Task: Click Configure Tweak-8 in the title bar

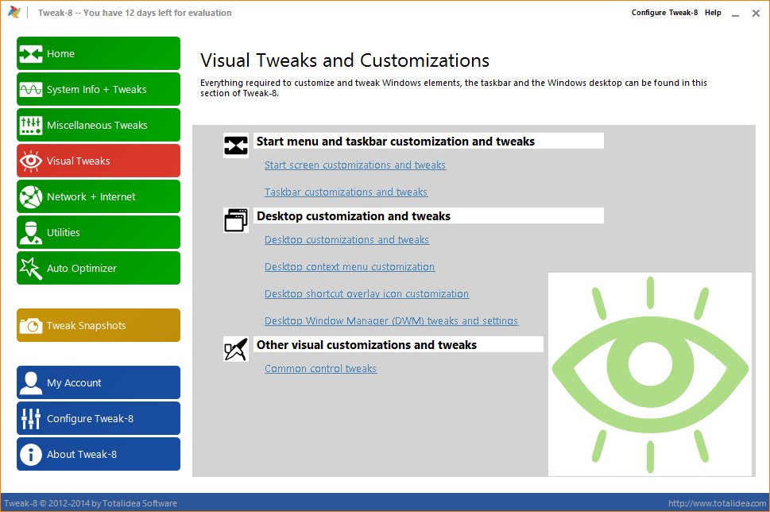Action: point(664,13)
